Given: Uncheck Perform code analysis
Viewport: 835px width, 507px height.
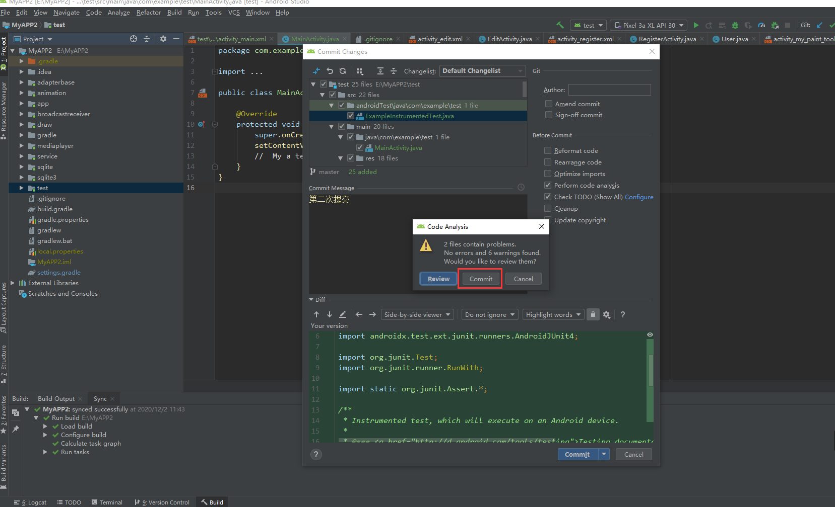Looking at the screenshot, I should [x=548, y=185].
